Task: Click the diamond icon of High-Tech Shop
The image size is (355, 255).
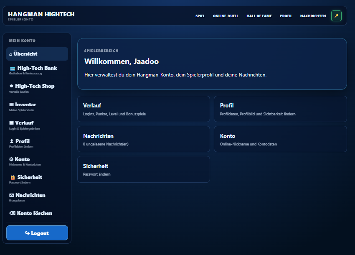Action: click(11, 86)
